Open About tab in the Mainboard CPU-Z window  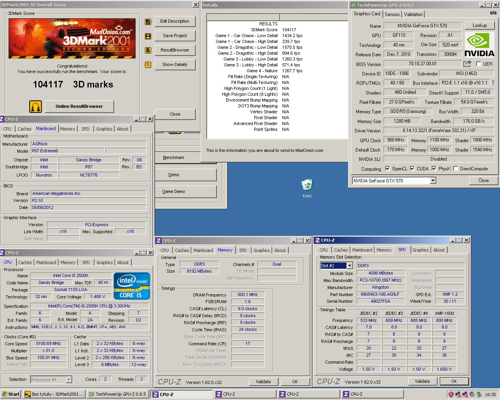123,129
